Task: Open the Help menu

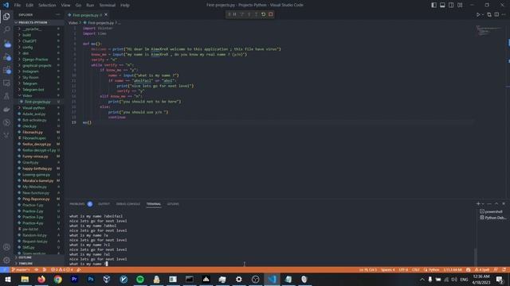Action: (x=125, y=6)
